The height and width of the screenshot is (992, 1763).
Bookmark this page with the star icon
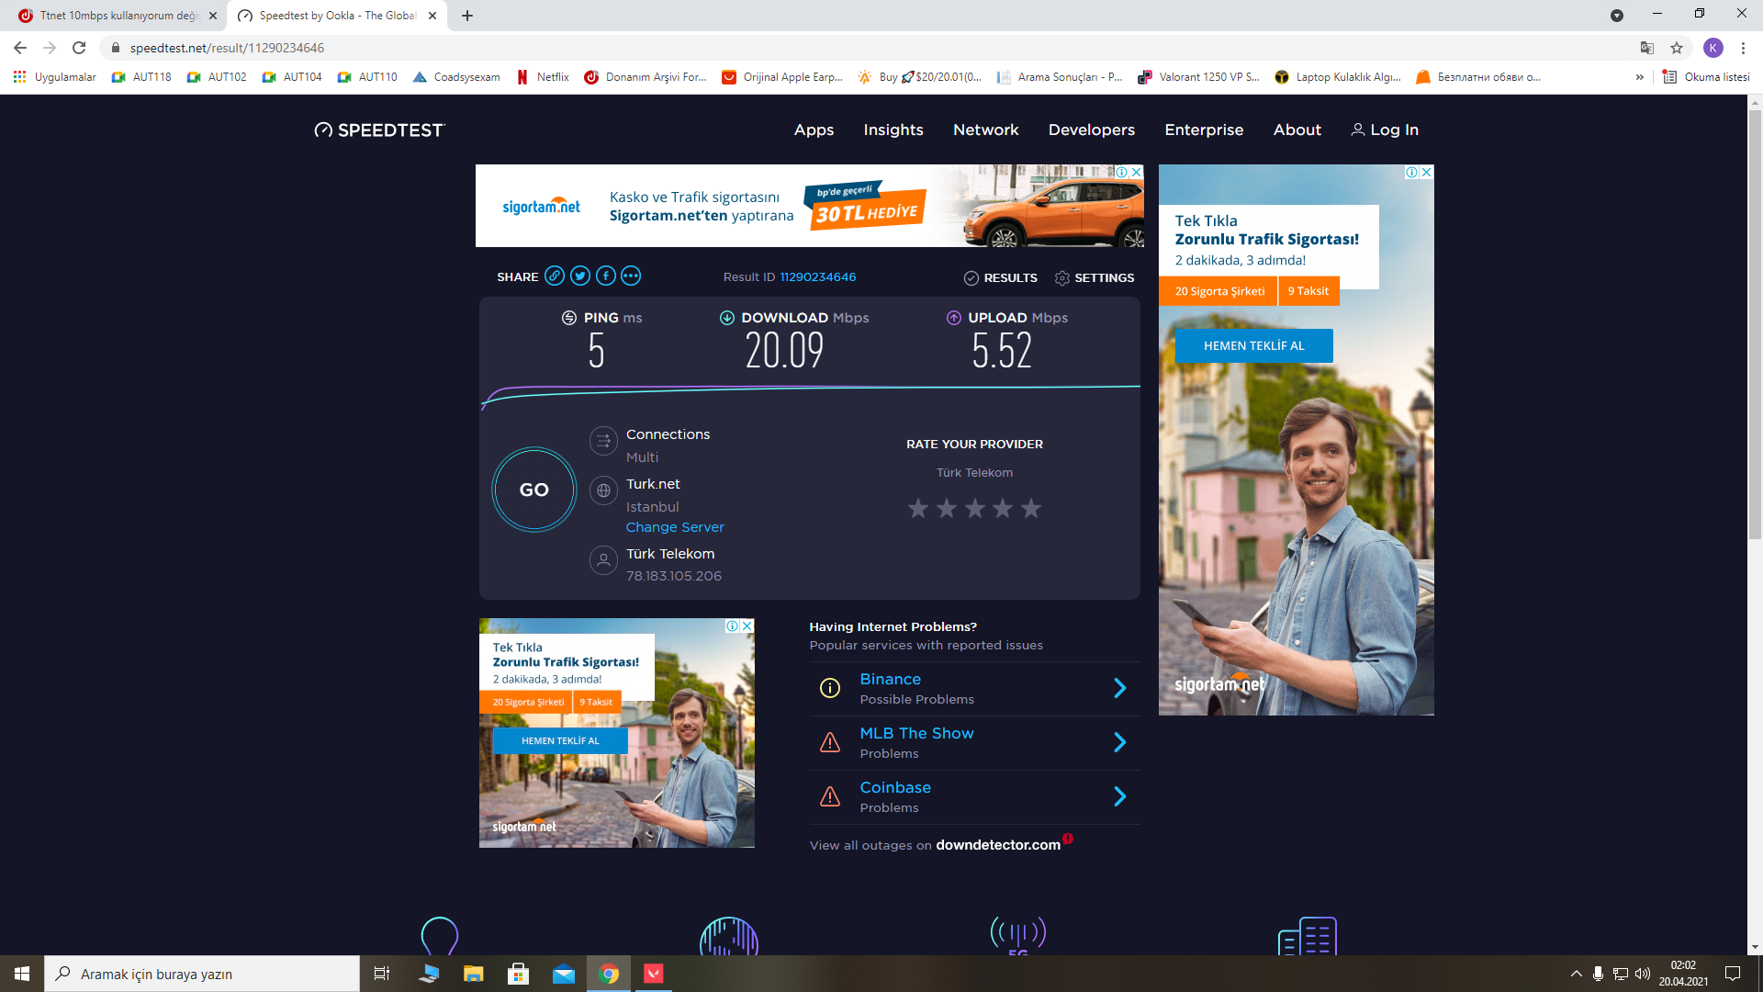pyautogui.click(x=1677, y=48)
